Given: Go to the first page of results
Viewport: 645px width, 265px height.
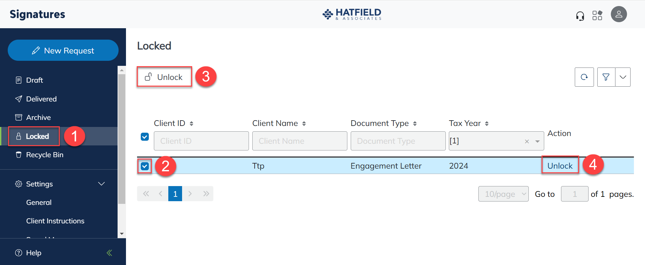Looking at the screenshot, I should click(146, 193).
